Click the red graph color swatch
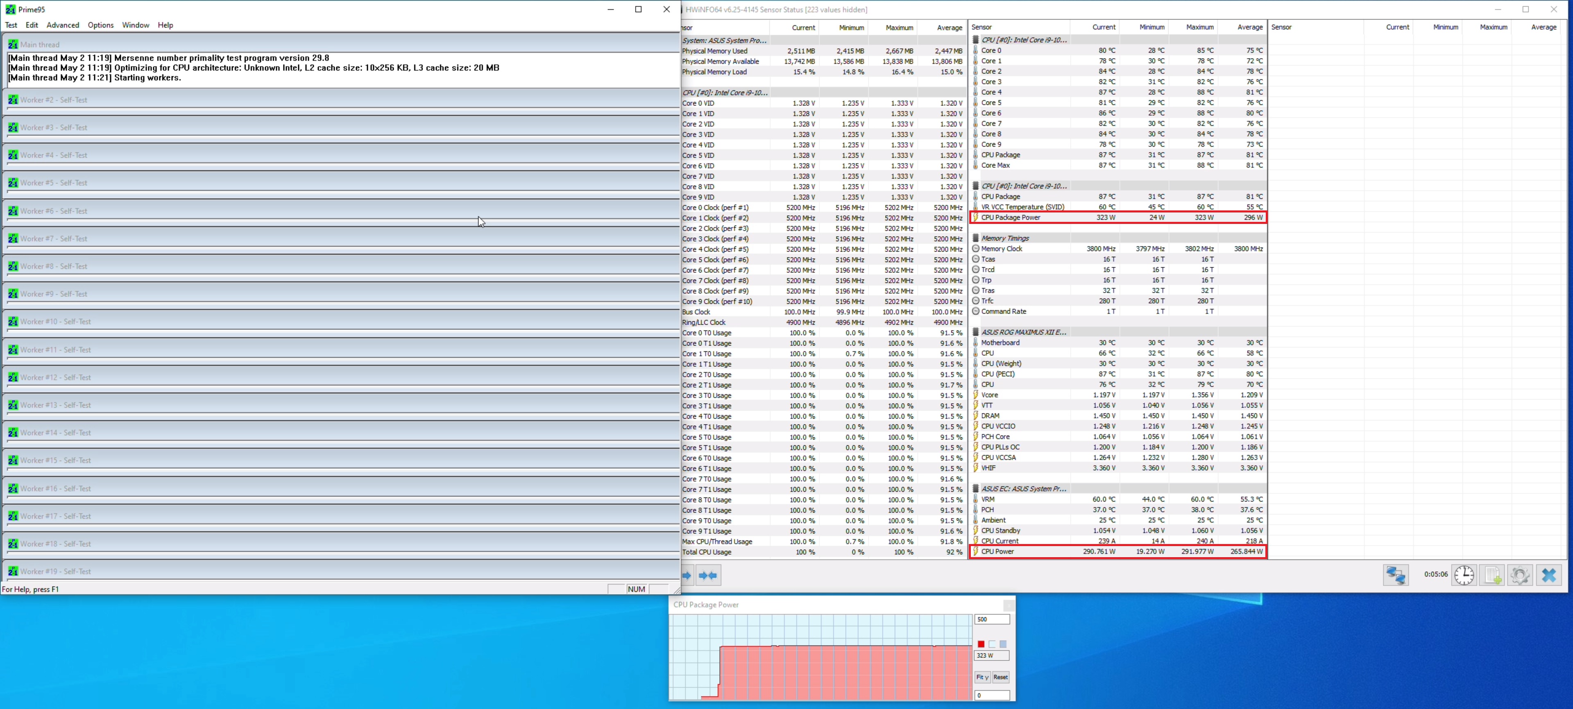 pos(981,644)
